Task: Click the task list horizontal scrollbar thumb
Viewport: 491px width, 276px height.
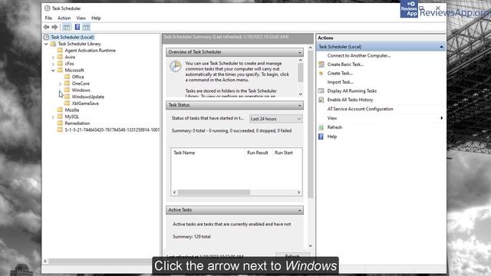Action: click(x=214, y=192)
